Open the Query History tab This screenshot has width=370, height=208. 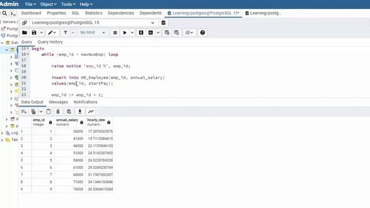(x=50, y=42)
